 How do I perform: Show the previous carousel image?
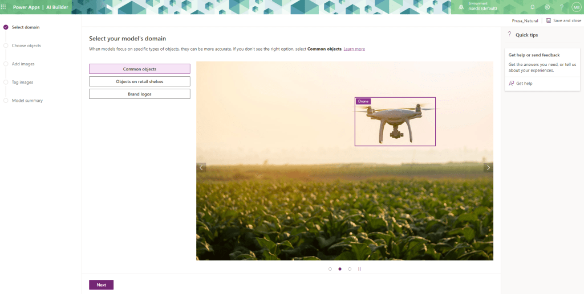coord(201,167)
